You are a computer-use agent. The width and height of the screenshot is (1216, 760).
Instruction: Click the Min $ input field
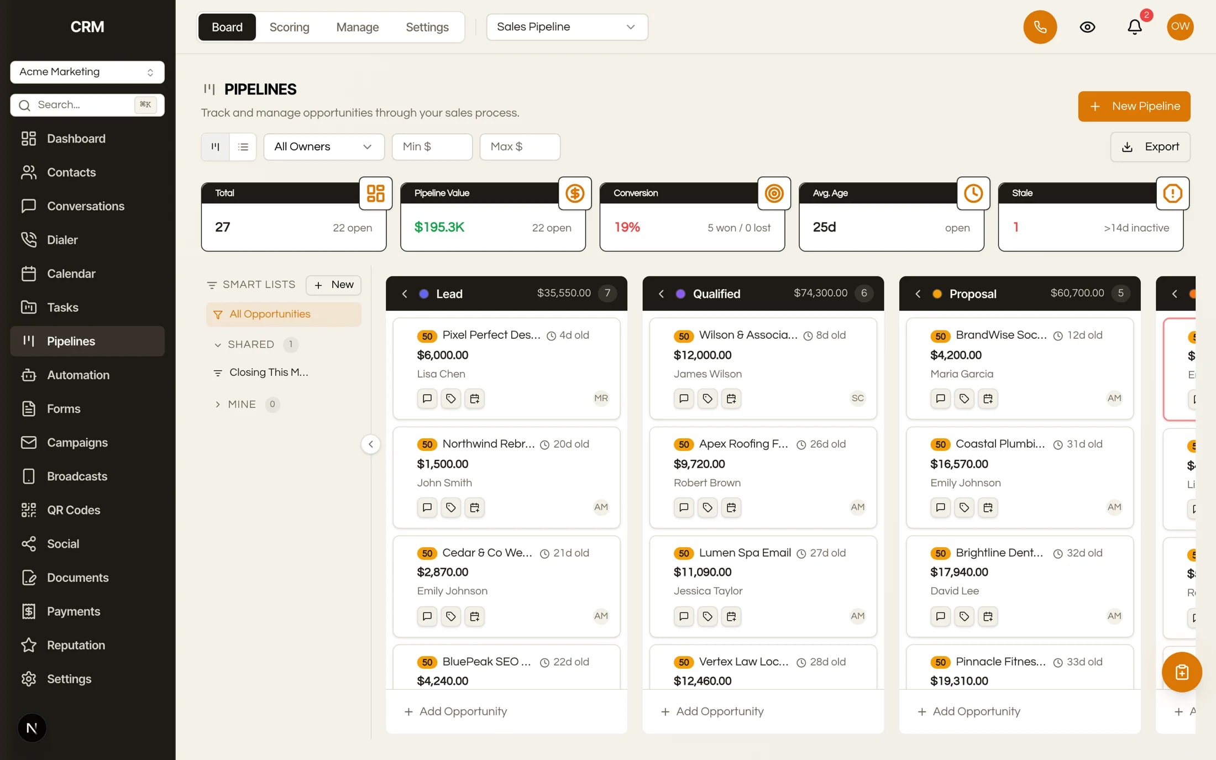pyautogui.click(x=432, y=146)
